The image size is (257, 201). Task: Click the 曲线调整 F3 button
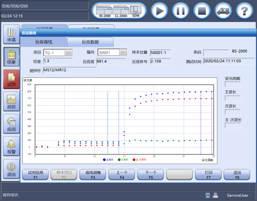click(93, 175)
